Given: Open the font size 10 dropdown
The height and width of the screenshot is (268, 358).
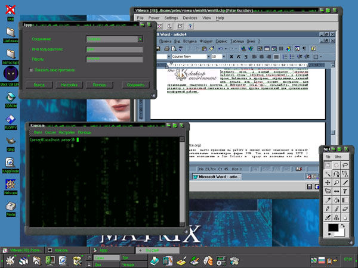Looking at the screenshot, I should pyautogui.click(x=224, y=57).
